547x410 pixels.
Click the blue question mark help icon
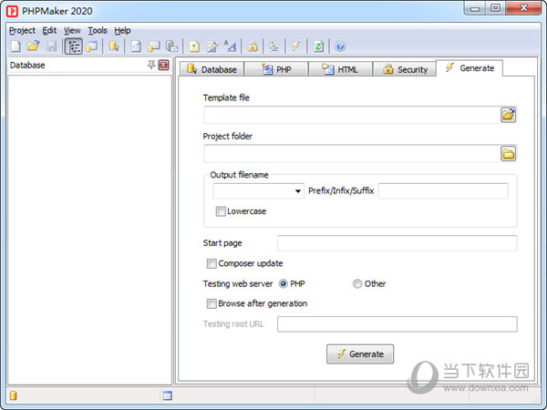(340, 46)
